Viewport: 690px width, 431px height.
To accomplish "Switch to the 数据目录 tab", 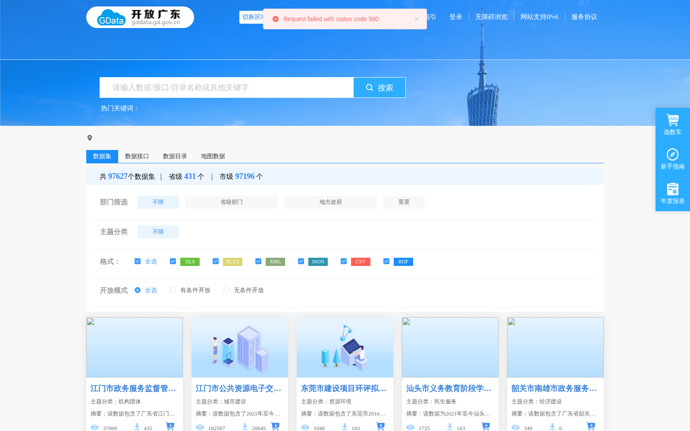I will pos(175,156).
